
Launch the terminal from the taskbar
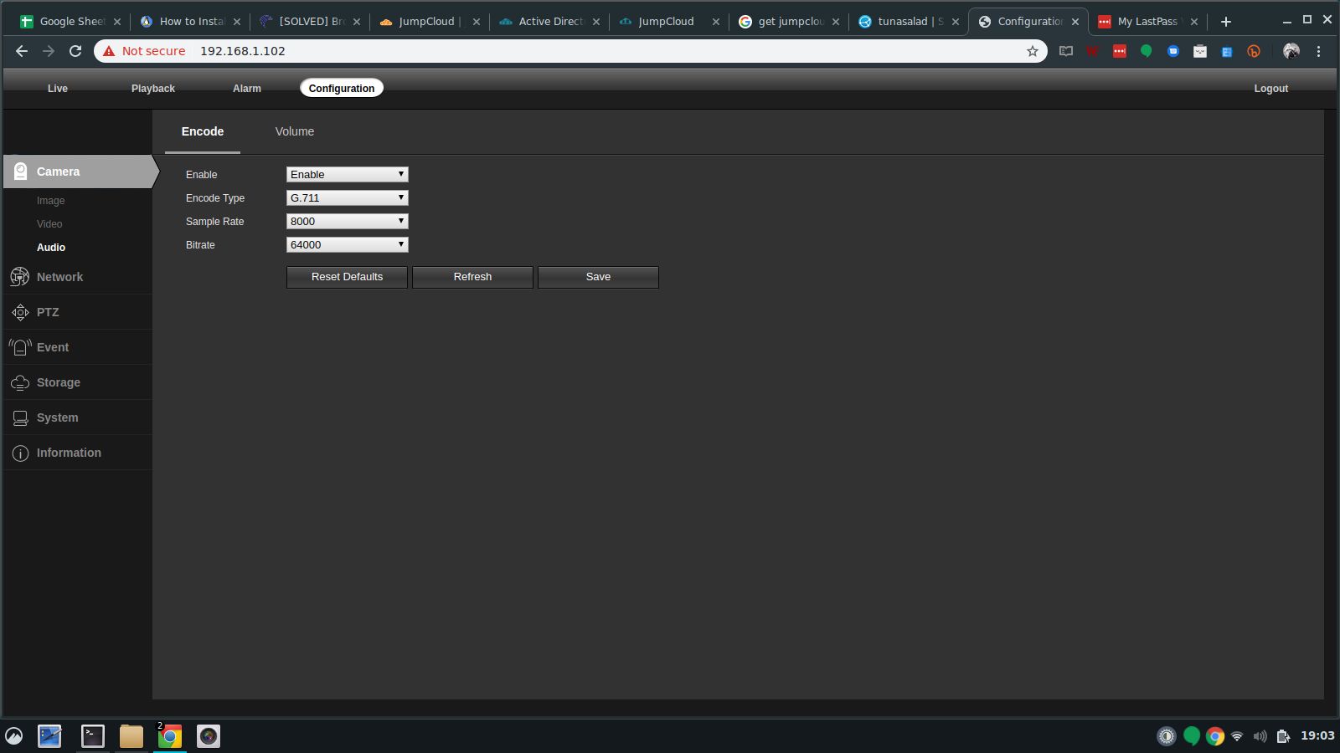[92, 736]
